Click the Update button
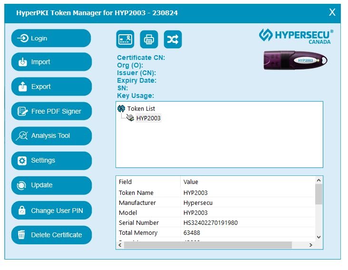The image size is (348, 270). click(x=51, y=185)
